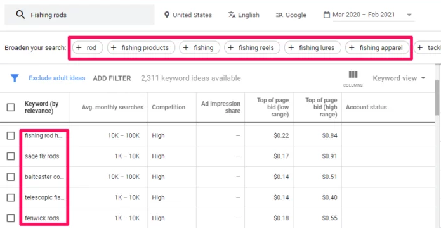
Task: Check the 'telescopic fis...' row checkbox
Action: click(x=11, y=197)
